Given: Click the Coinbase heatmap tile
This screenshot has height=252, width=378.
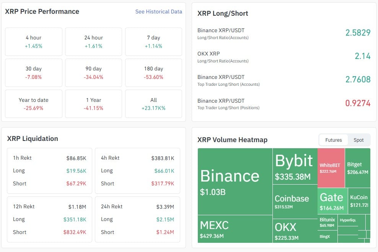Looking at the screenshot, I should [295, 201].
